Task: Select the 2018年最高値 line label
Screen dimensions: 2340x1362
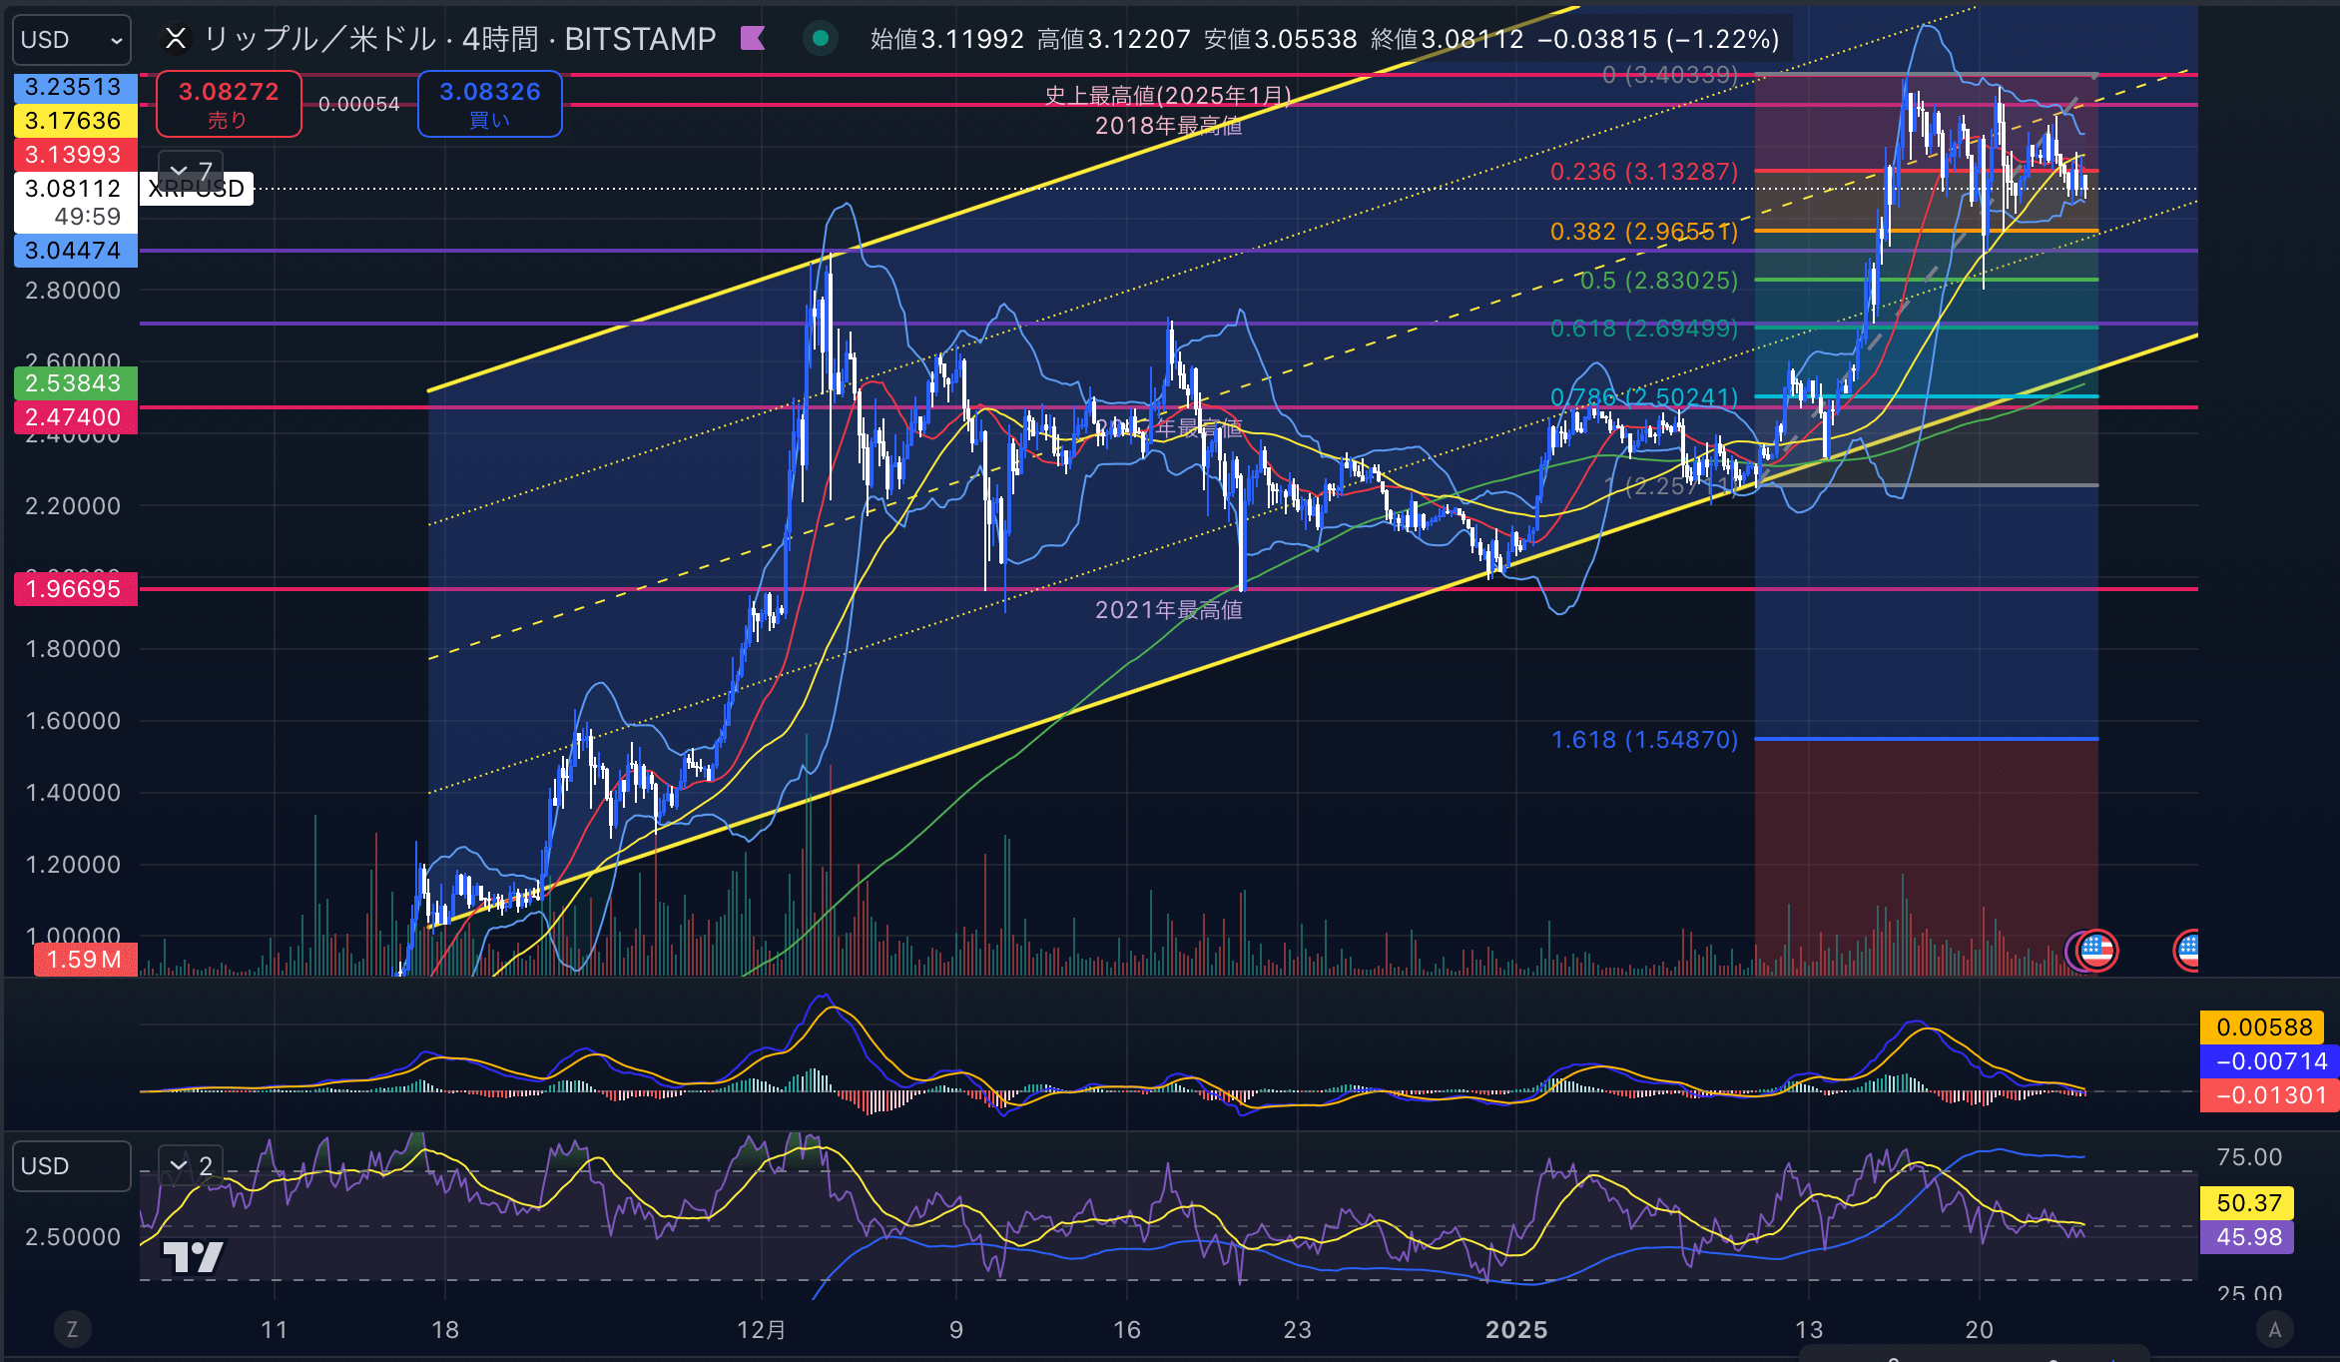Action: coord(1168,126)
